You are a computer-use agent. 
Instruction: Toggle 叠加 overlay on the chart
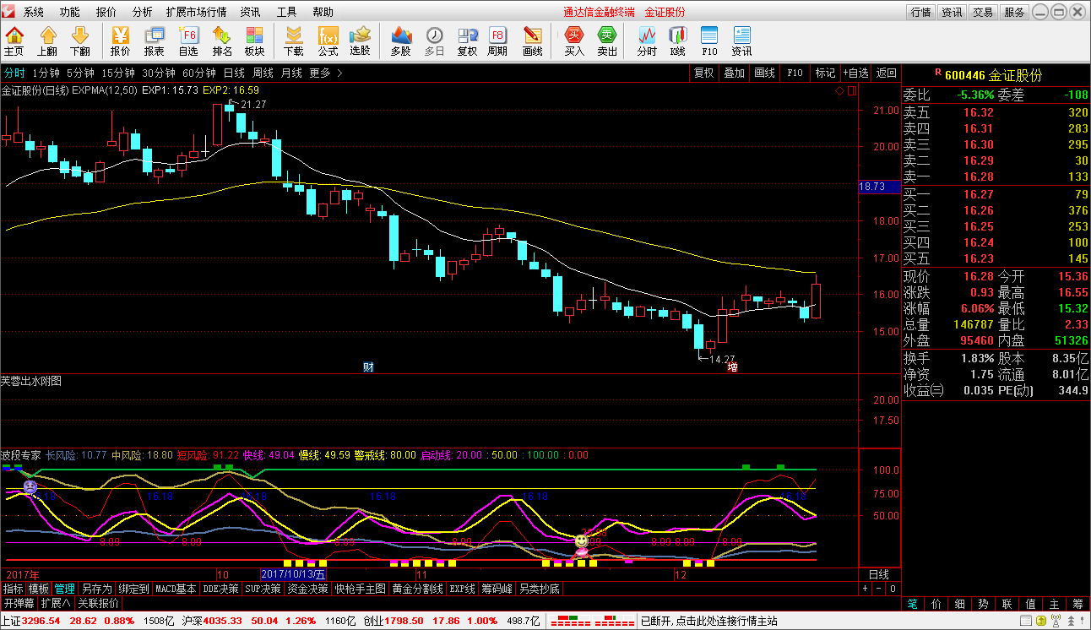pos(734,73)
